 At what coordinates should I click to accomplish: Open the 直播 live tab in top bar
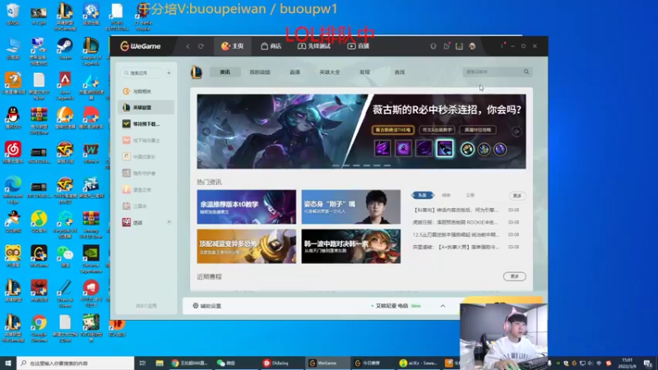click(359, 46)
